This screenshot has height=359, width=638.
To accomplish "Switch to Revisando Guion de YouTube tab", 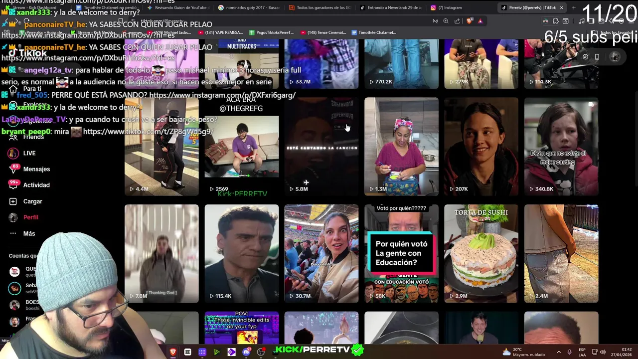I will [x=178, y=7].
